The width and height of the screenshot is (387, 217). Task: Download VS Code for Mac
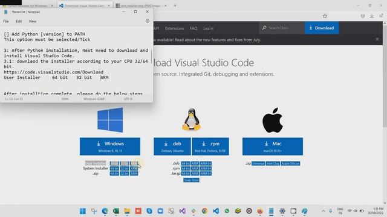coord(273,146)
